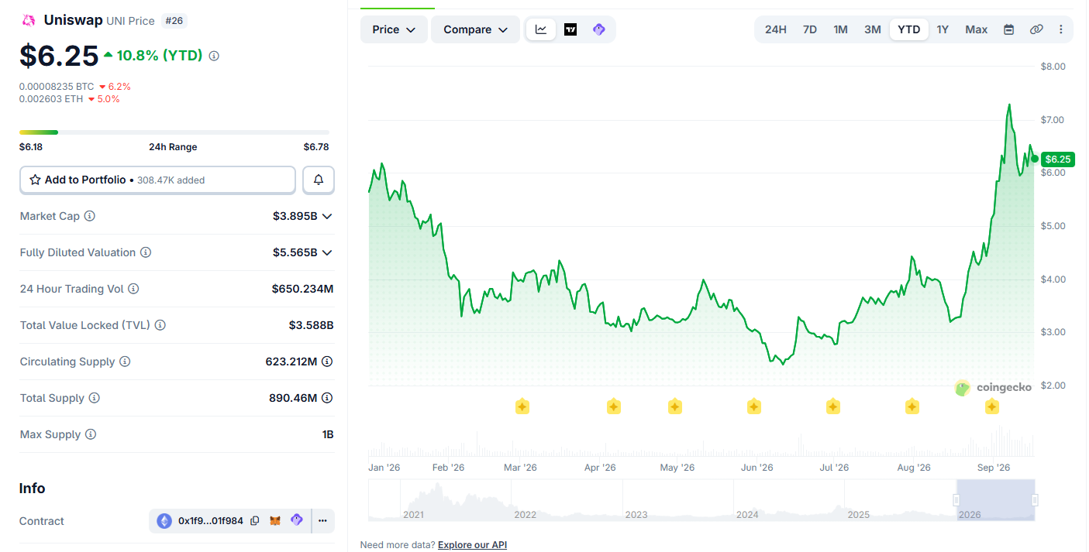Show Max Supply info icon
This screenshot has width=1089, height=552.
pos(90,434)
